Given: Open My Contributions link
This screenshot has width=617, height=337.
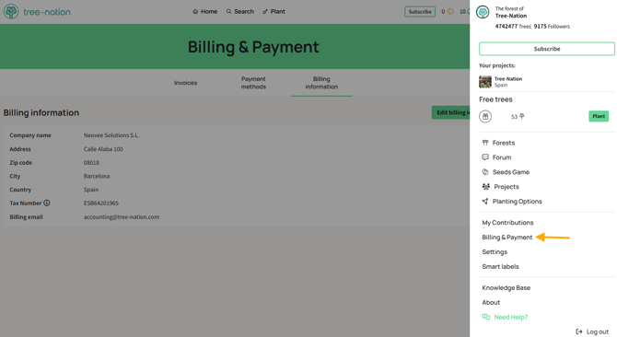Looking at the screenshot, I should pos(507,223).
